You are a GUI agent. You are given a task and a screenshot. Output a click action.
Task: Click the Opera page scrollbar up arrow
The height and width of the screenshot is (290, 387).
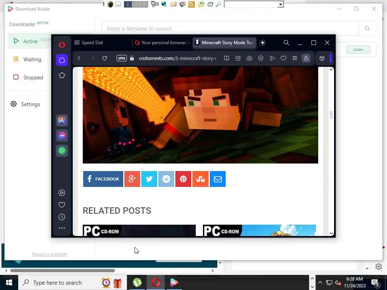[331, 69]
